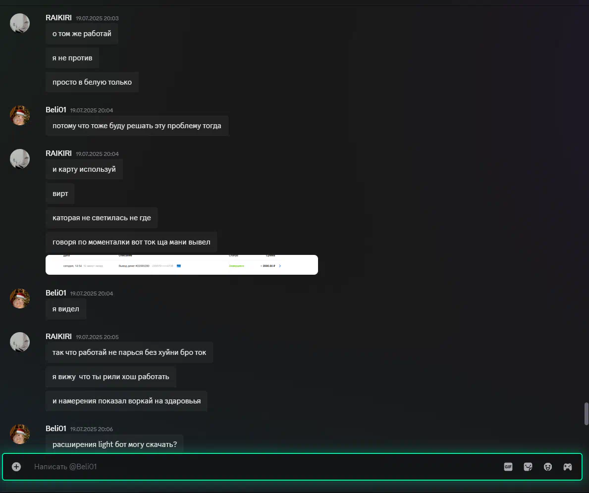The width and height of the screenshot is (589, 493).
Task: Select the 'вирт' message bubble
Action: [60, 194]
